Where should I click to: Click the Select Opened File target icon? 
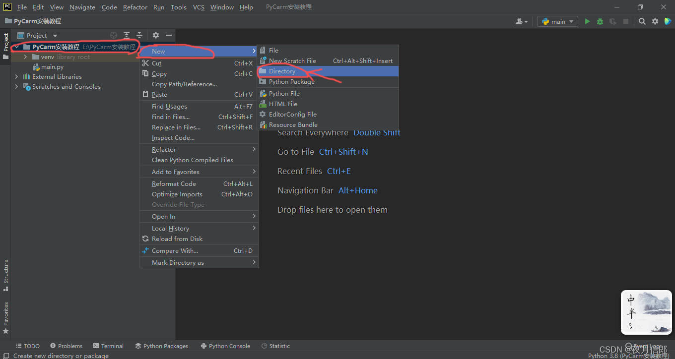(114, 35)
